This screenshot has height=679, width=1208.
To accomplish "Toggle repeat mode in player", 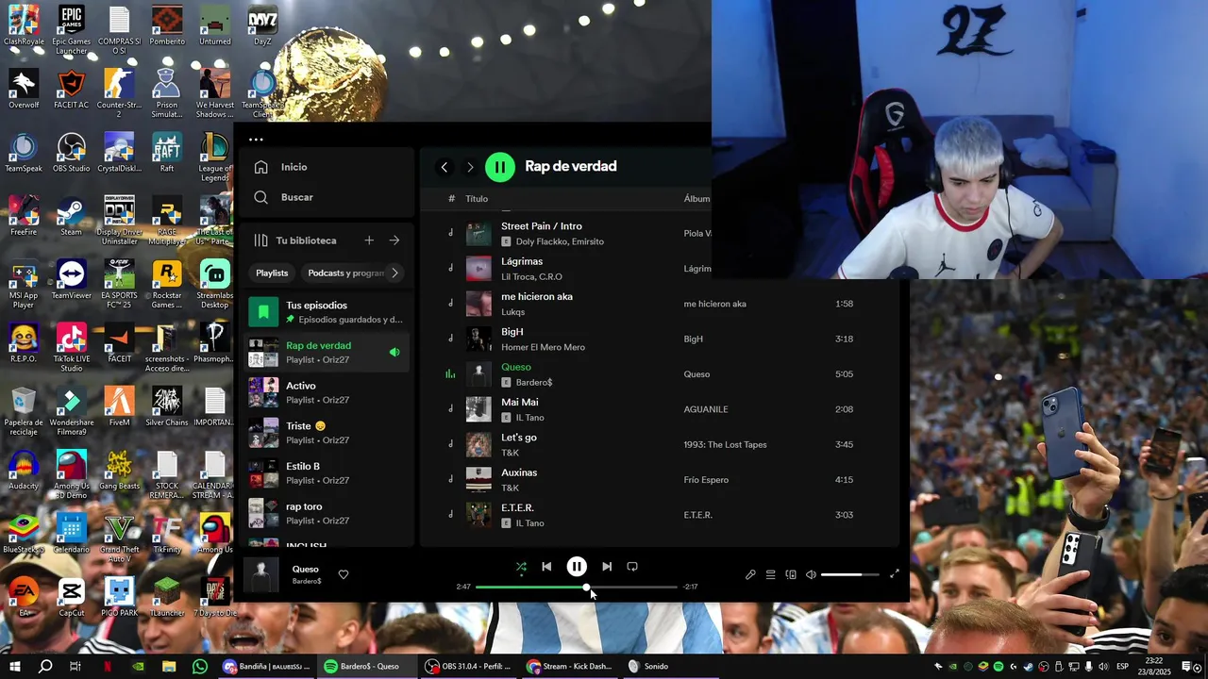I will pos(632,567).
